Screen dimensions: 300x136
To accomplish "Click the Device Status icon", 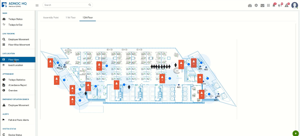I will point(4,135).
